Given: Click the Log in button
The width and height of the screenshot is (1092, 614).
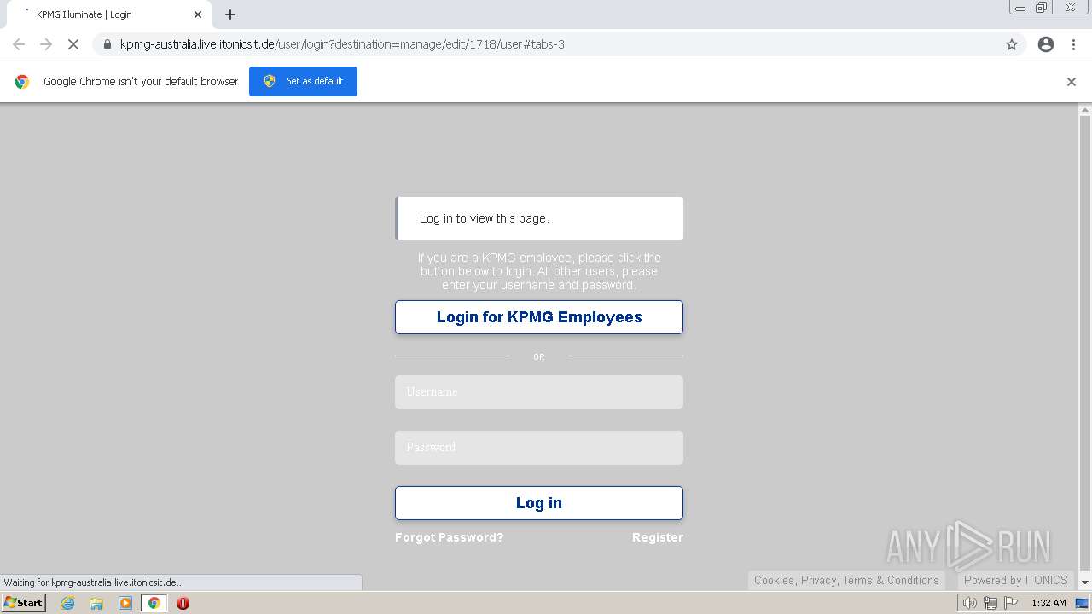Looking at the screenshot, I should tap(539, 503).
